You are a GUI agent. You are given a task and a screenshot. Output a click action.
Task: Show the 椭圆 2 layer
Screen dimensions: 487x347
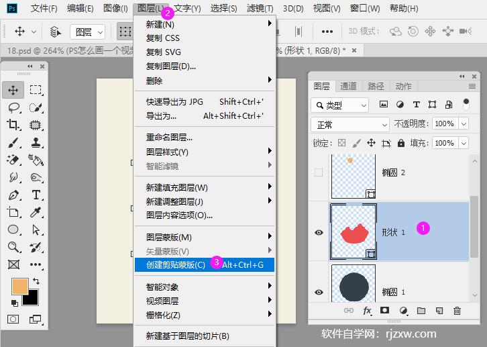[x=319, y=172]
